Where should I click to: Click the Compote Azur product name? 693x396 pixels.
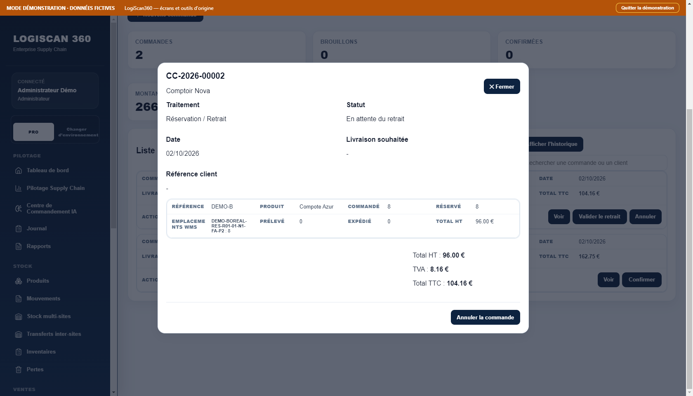[x=316, y=207]
